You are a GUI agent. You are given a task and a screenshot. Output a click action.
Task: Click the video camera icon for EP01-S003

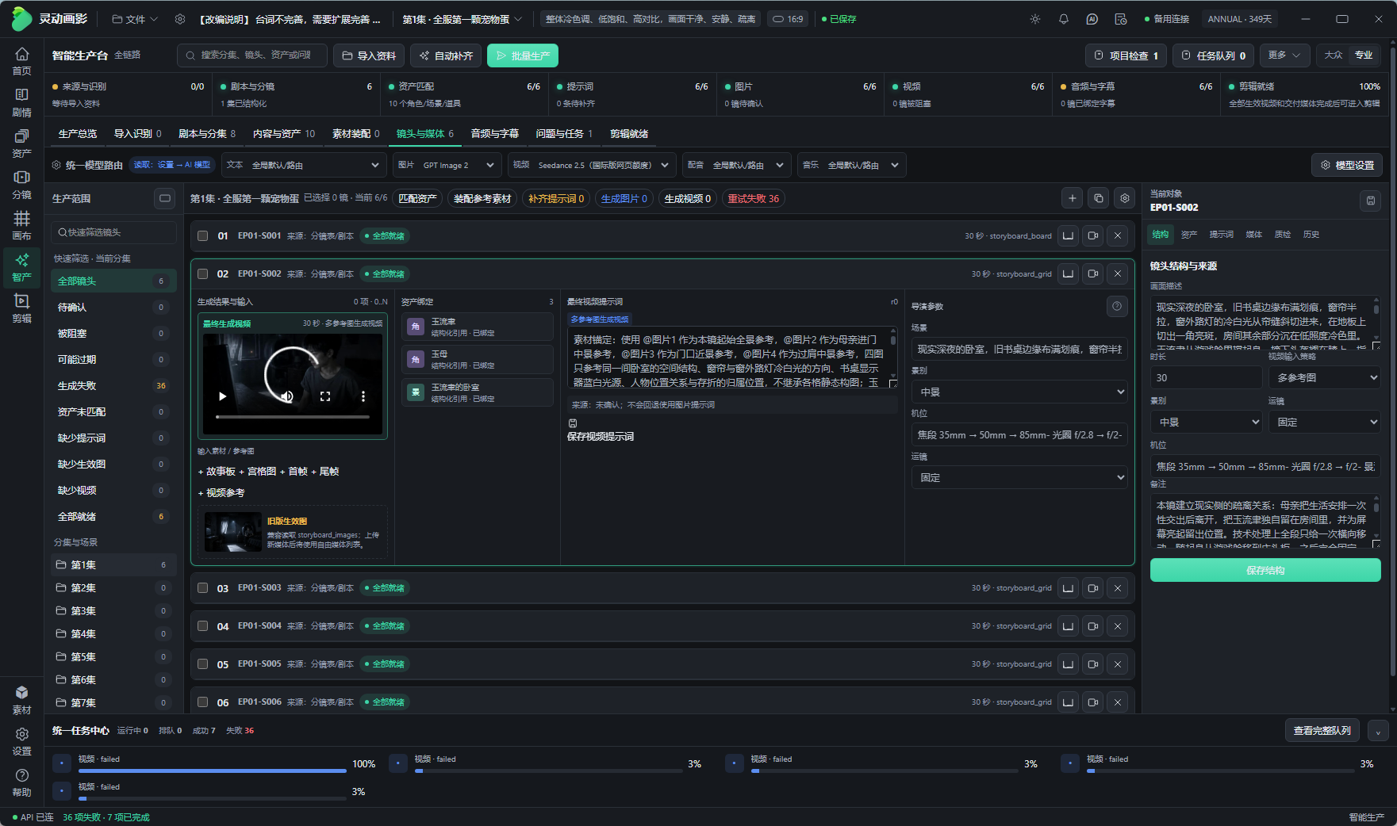click(1093, 588)
